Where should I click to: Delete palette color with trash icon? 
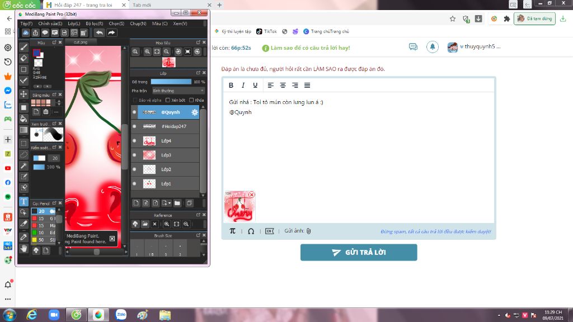pos(46,112)
